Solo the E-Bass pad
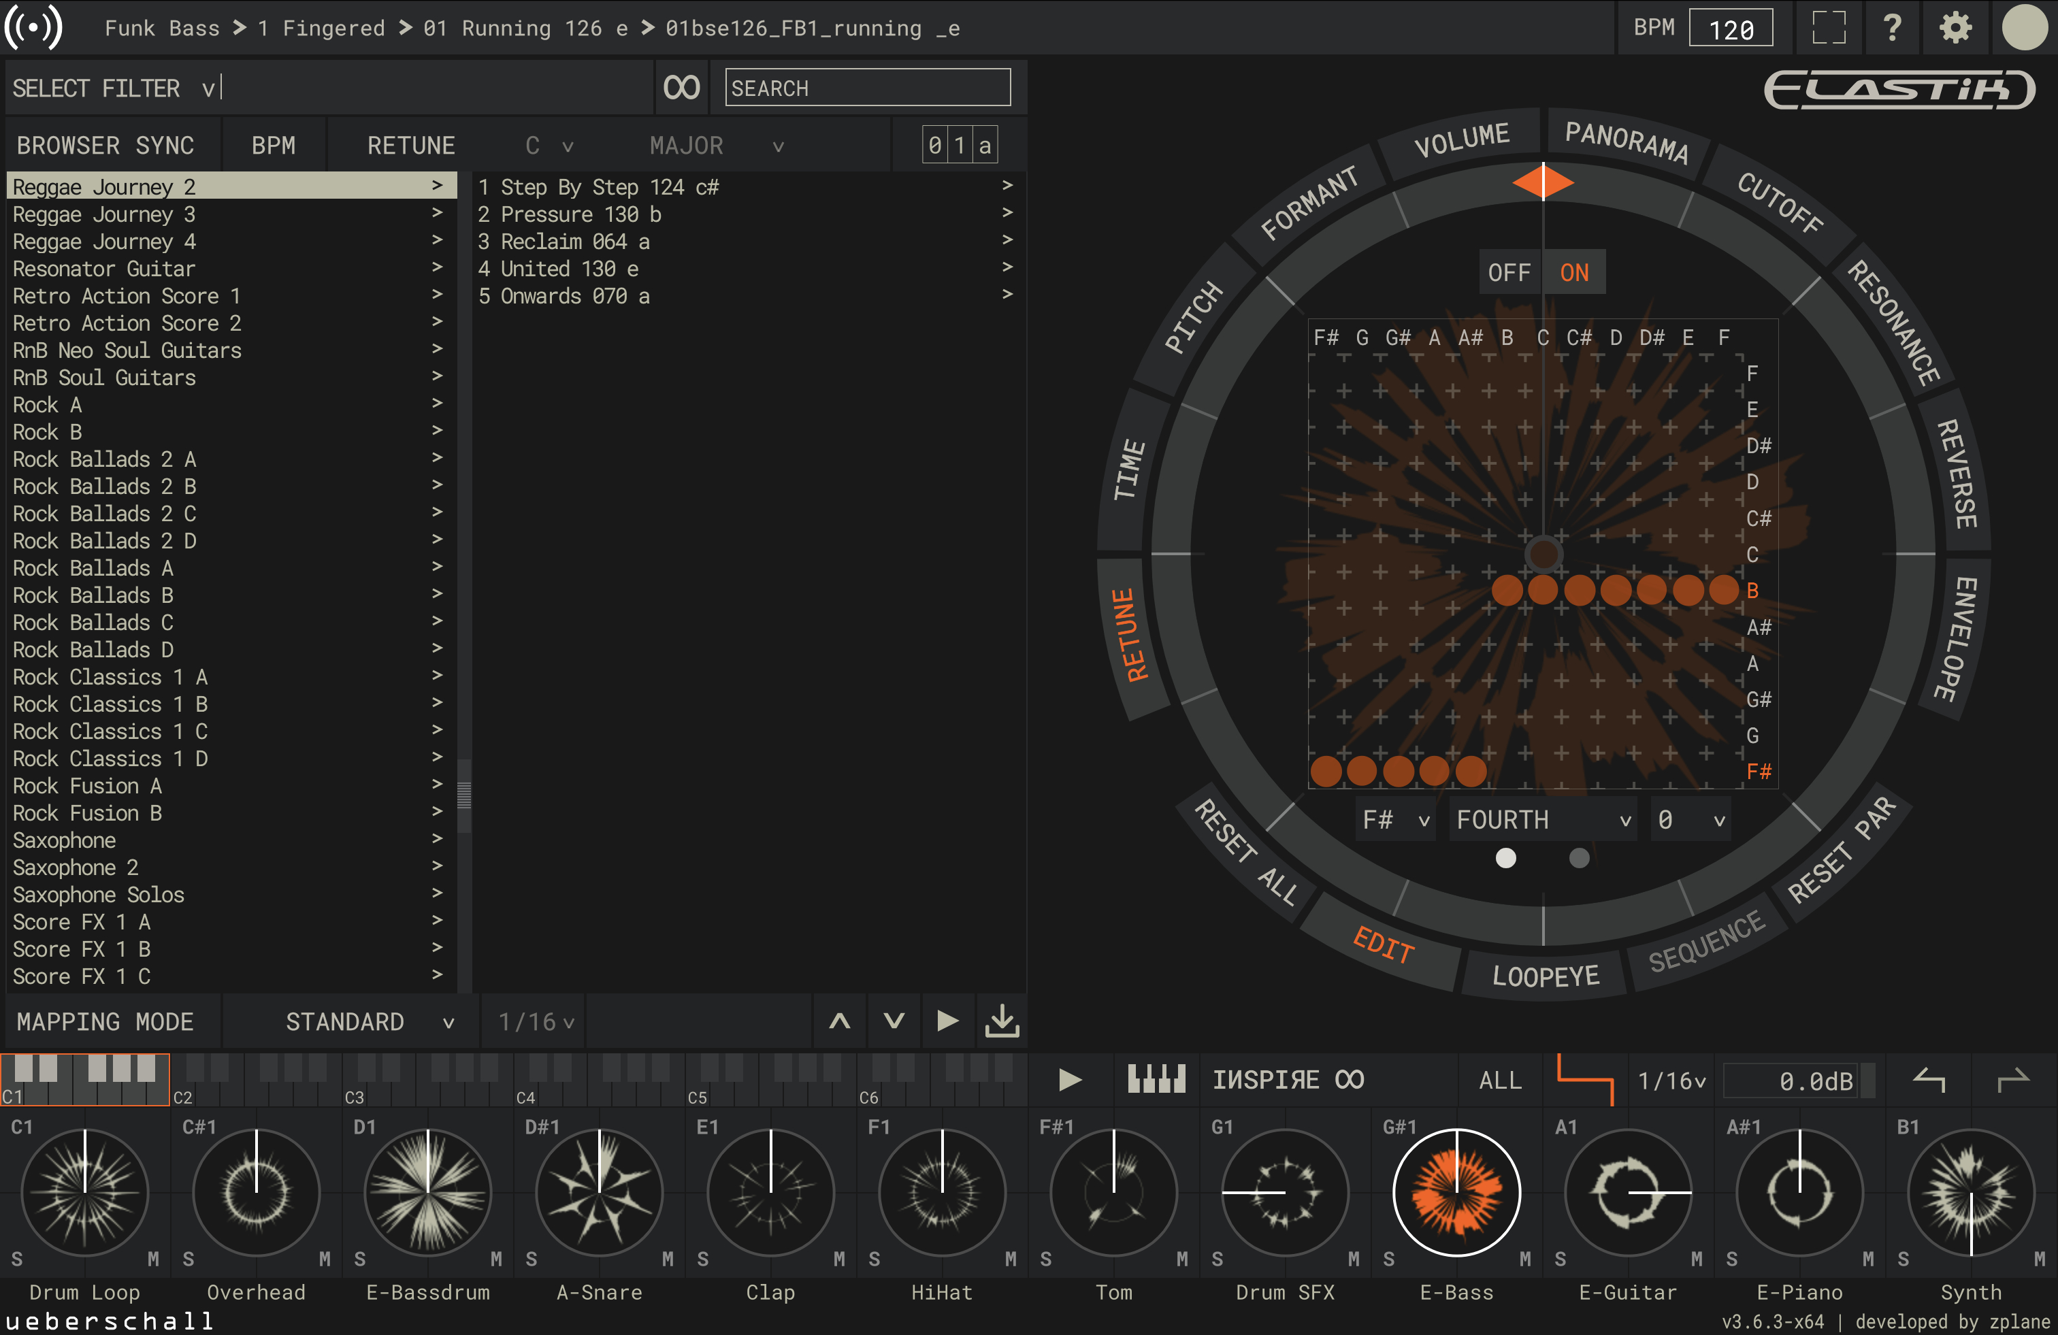2058x1335 pixels. click(x=1389, y=1259)
